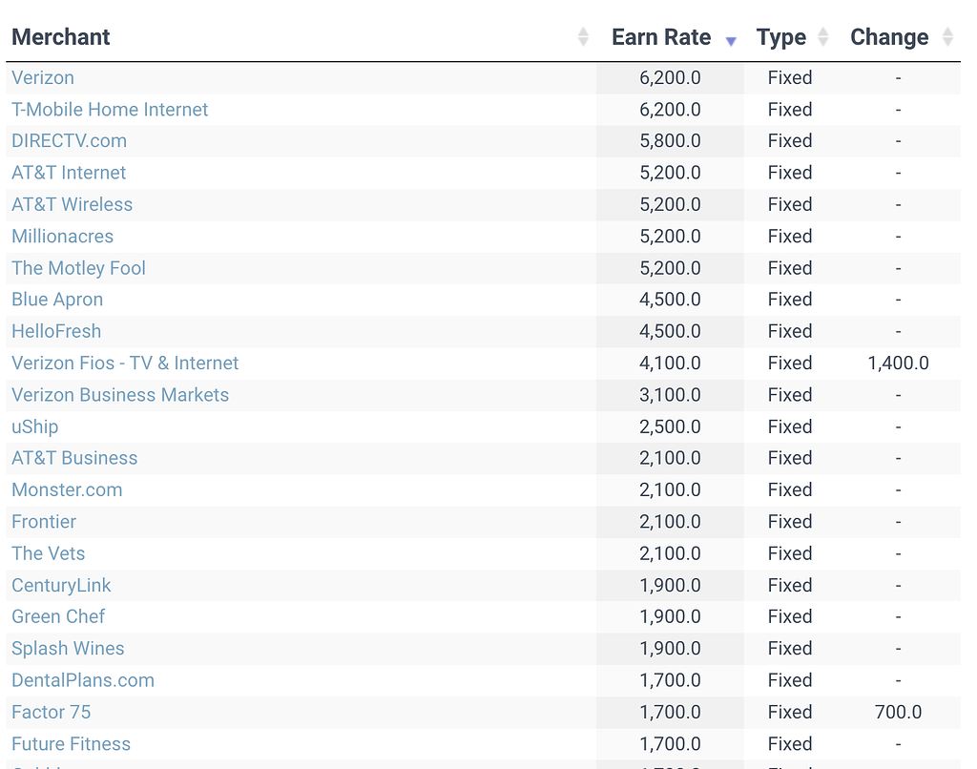Image resolution: width=977 pixels, height=769 pixels.
Task: Select the AT&T Internet link
Action: tap(69, 173)
